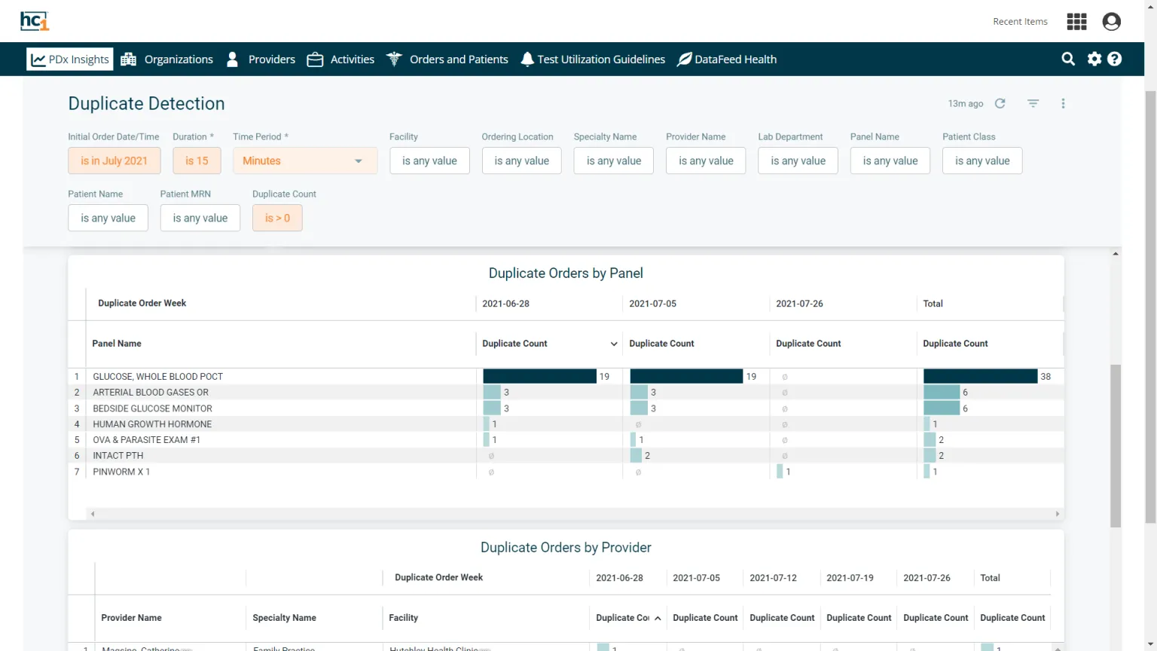Switch to the PDx Insights tab
This screenshot has height=651, width=1157.
(x=69, y=59)
